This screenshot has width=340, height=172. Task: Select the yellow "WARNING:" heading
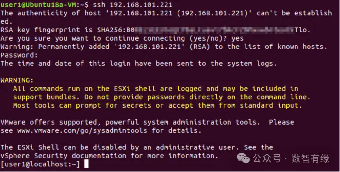[x=17, y=80]
